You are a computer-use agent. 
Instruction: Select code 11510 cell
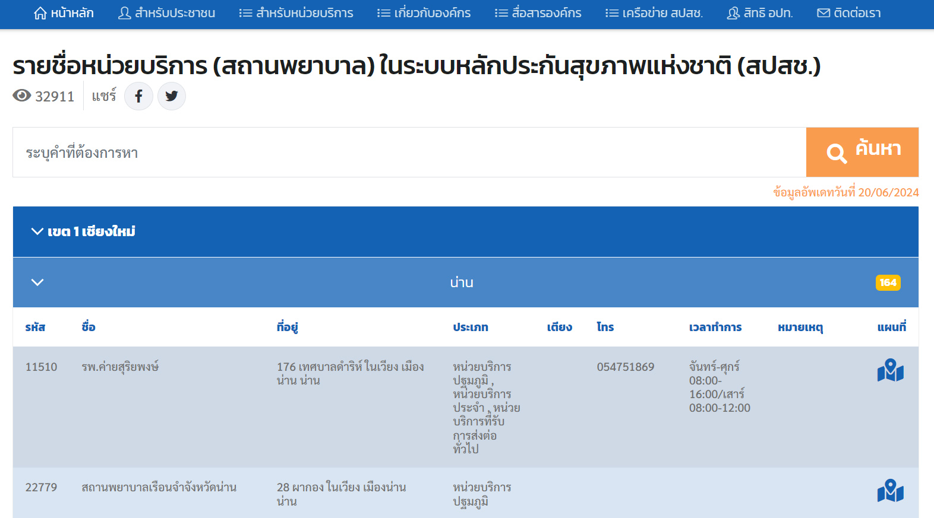[41, 367]
